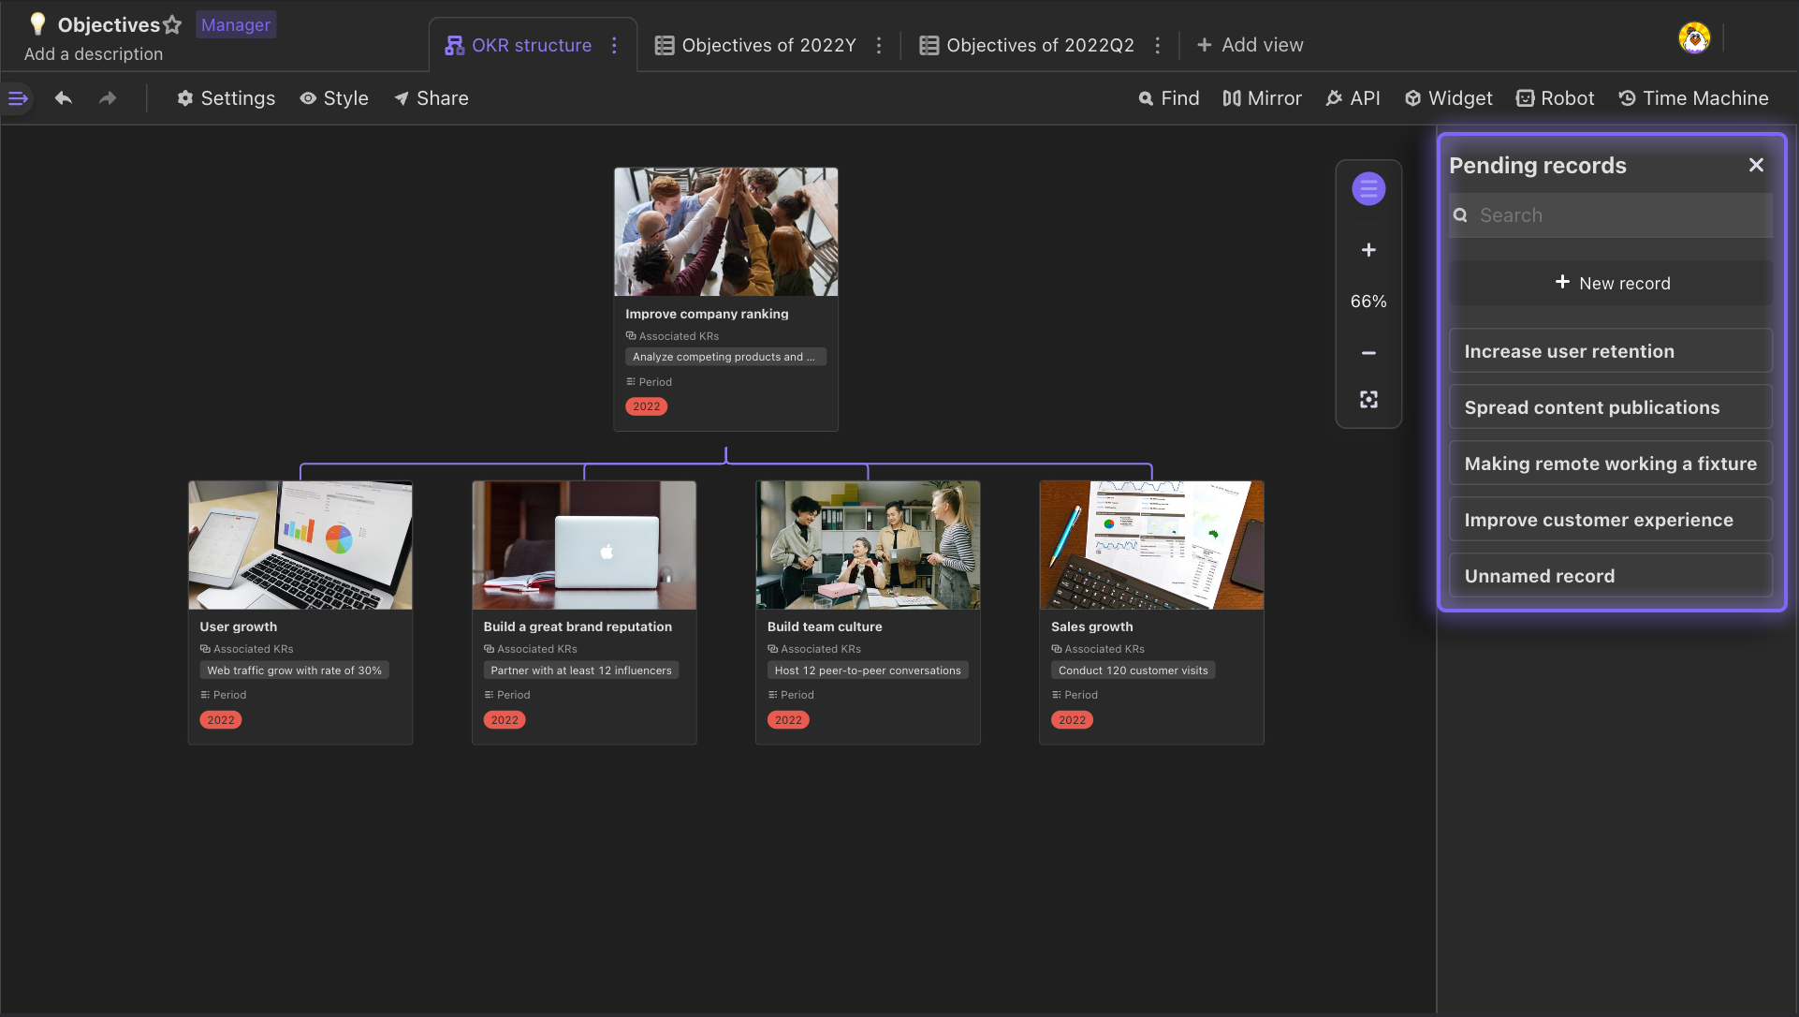Click 2022 tag on Sales growth card
This screenshot has height=1017, width=1799.
[1072, 720]
